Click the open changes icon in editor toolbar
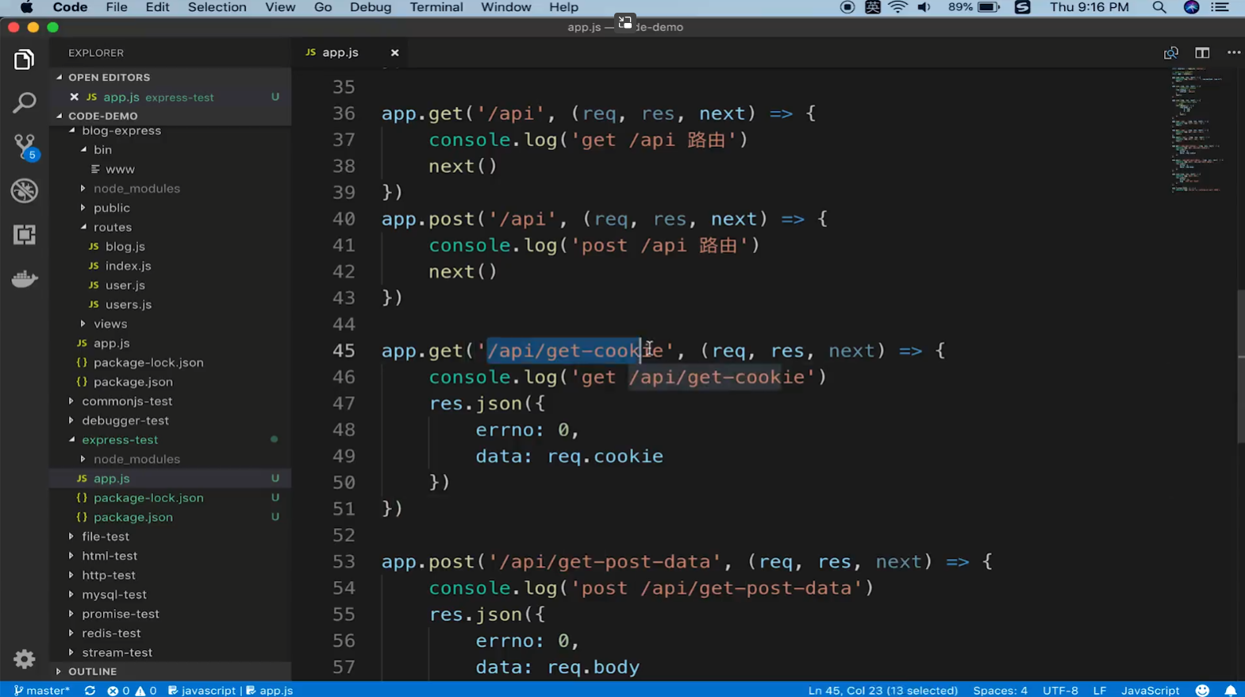The width and height of the screenshot is (1245, 697). [1170, 53]
